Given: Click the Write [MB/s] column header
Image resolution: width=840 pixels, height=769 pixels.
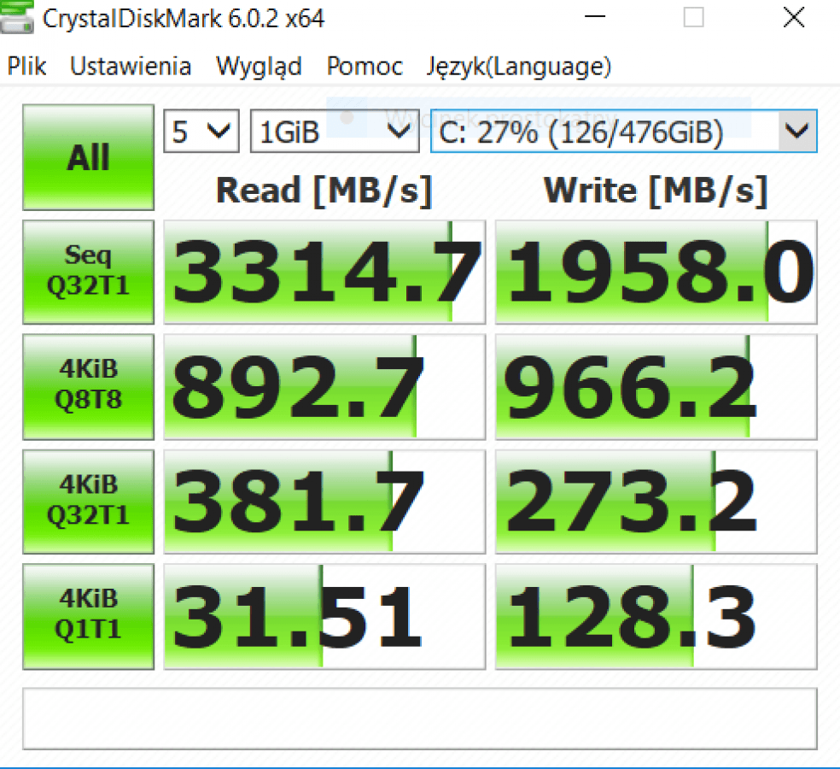Looking at the screenshot, I should pyautogui.click(x=656, y=191).
